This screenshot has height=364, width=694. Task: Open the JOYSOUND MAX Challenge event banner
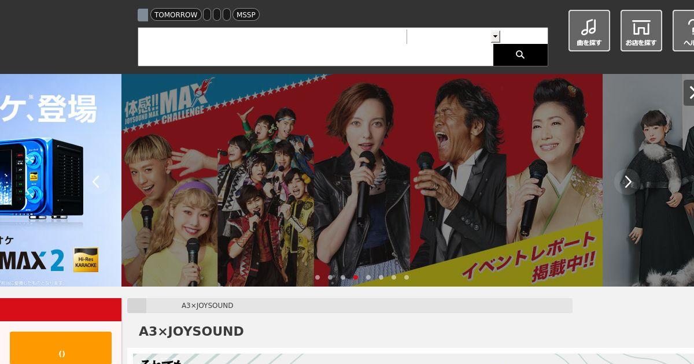point(362,180)
